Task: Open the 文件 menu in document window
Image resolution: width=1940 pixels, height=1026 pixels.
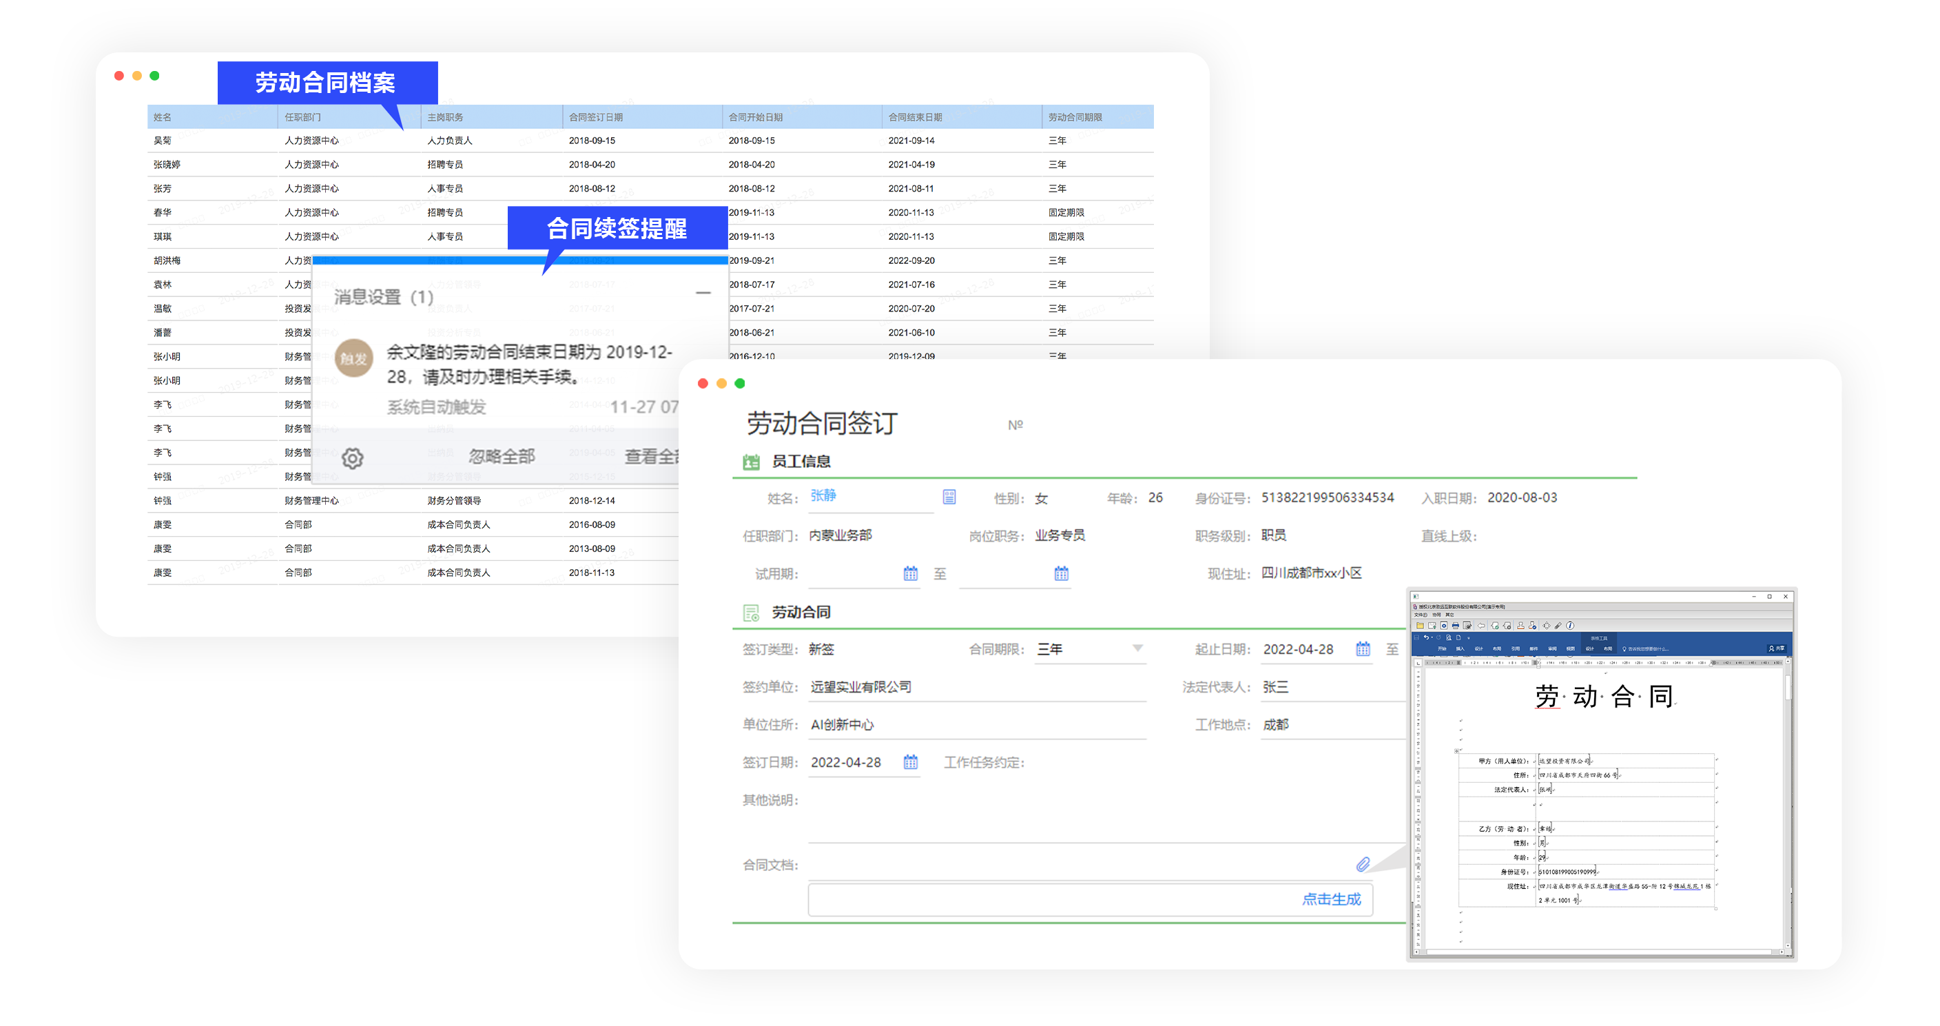Action: pos(1421,615)
